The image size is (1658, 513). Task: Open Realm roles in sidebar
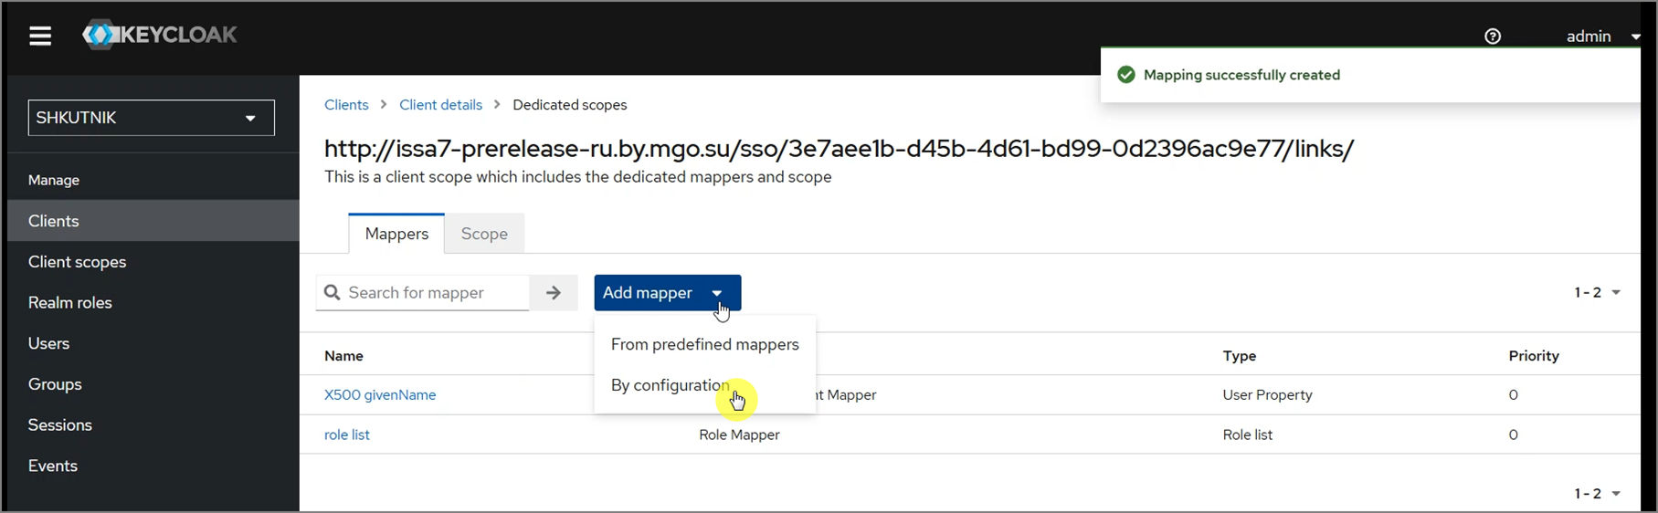(153, 303)
